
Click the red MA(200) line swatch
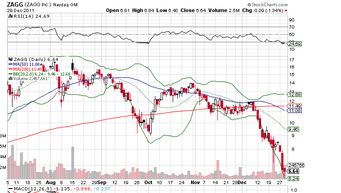(10, 69)
